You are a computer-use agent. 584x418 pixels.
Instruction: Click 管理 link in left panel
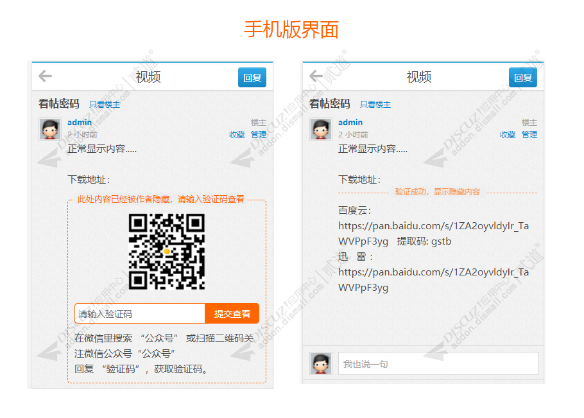(x=259, y=134)
